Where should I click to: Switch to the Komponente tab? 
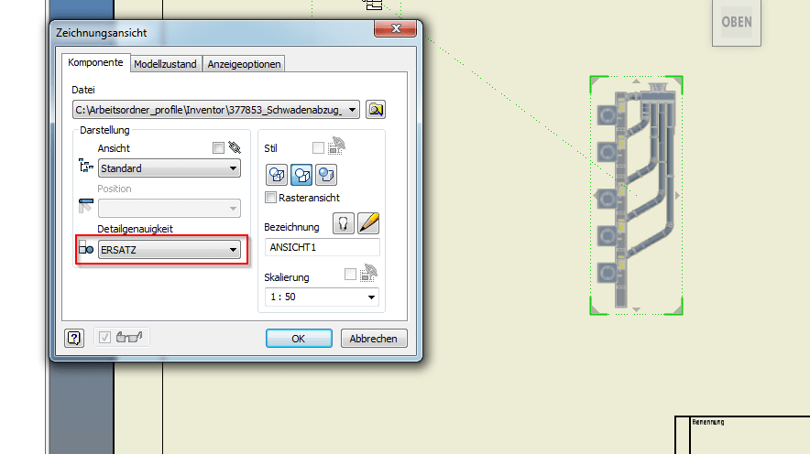click(95, 62)
